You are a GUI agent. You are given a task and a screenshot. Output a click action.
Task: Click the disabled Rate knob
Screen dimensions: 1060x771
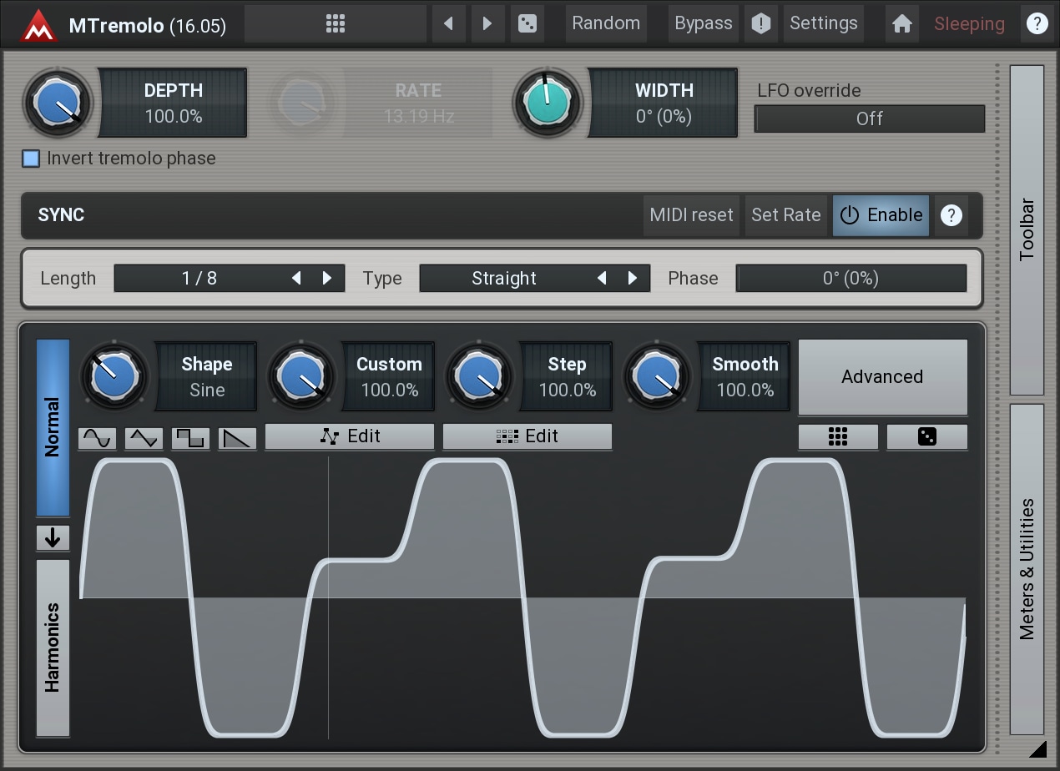point(300,103)
